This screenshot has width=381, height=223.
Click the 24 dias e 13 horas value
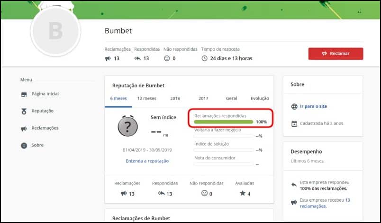tap(231, 58)
